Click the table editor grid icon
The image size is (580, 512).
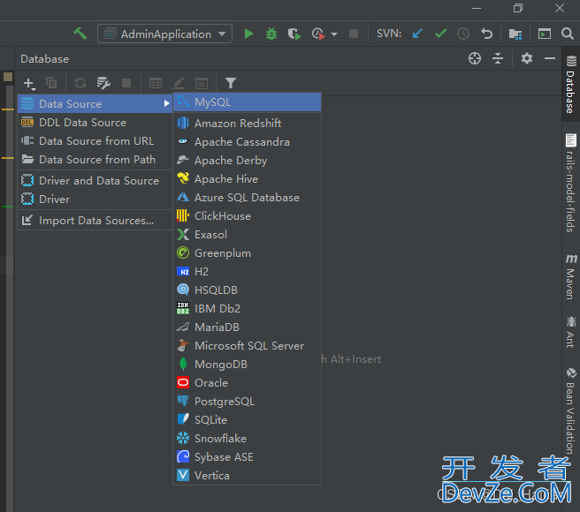(156, 83)
